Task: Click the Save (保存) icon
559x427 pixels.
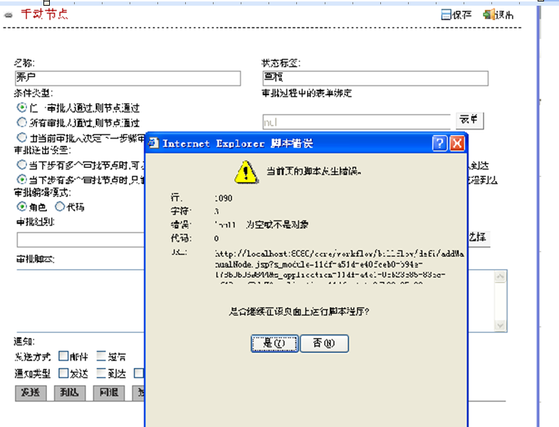Action: click(446, 15)
